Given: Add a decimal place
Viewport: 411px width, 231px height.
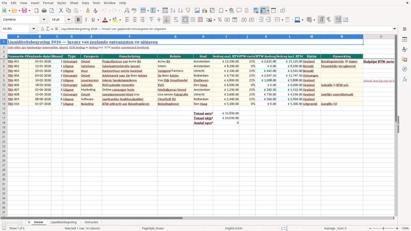Looking at the screenshot, I should [244, 20].
